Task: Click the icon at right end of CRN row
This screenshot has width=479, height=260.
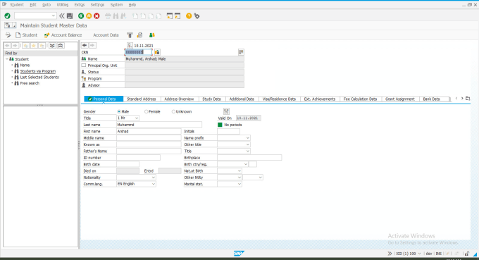Action: pos(241,52)
